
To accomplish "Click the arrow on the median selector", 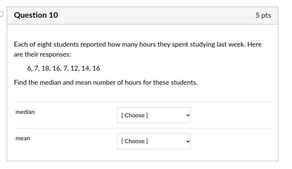I will [x=188, y=115].
